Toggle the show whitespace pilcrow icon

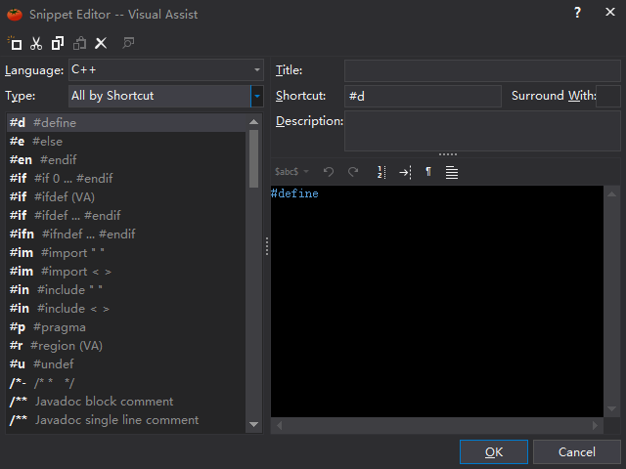click(x=428, y=172)
